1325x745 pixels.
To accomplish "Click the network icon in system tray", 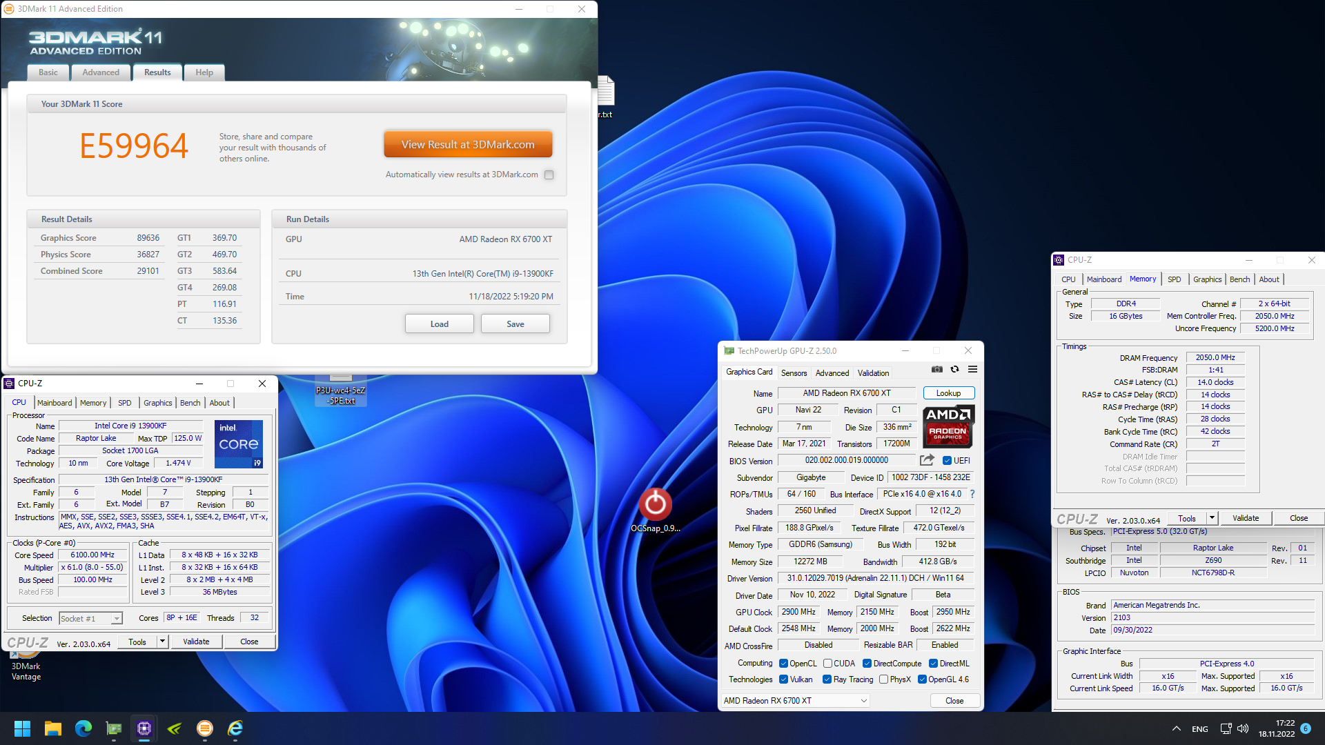I will [1226, 728].
